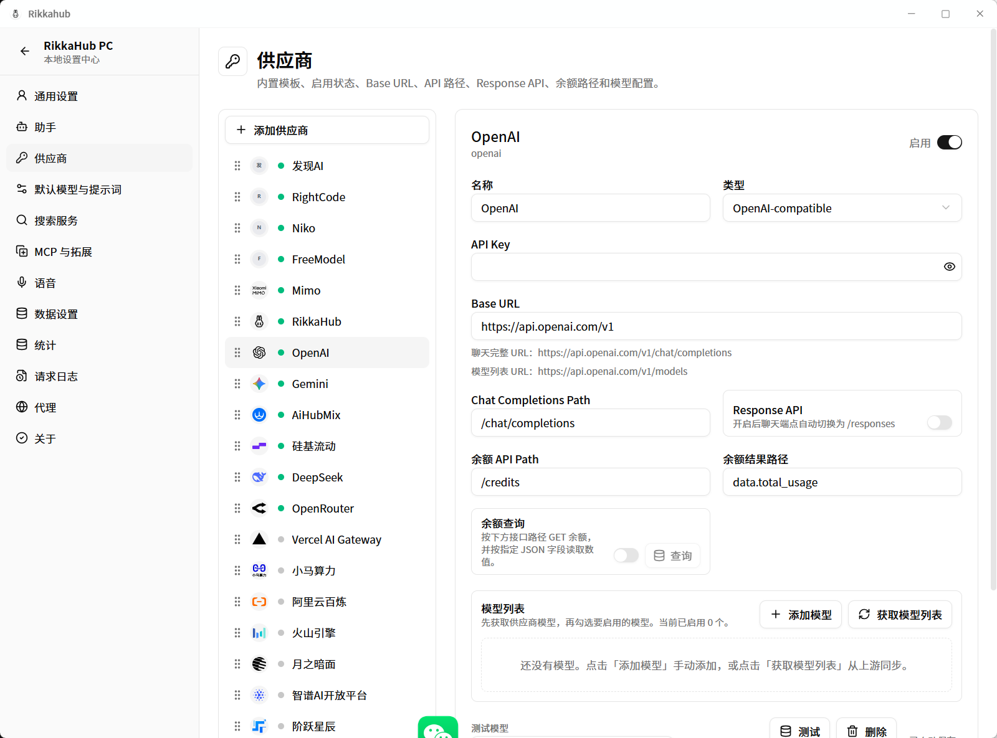Screen dimensions: 997x738
Task: Open 请求日志 in the sidebar
Action: 100,376
